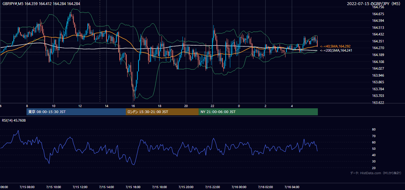Click the RSI scale value 70
Viewport: 405px width, 190px height.
pyautogui.click(x=374, y=136)
